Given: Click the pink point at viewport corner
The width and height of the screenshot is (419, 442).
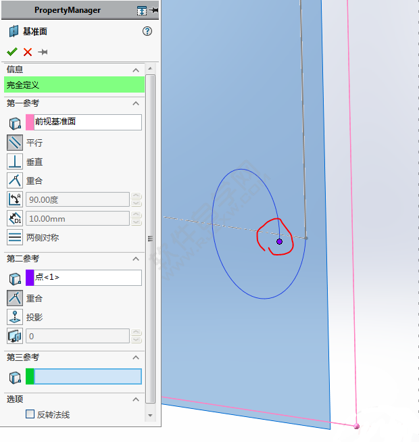Looking at the screenshot, I should pyautogui.click(x=357, y=426).
